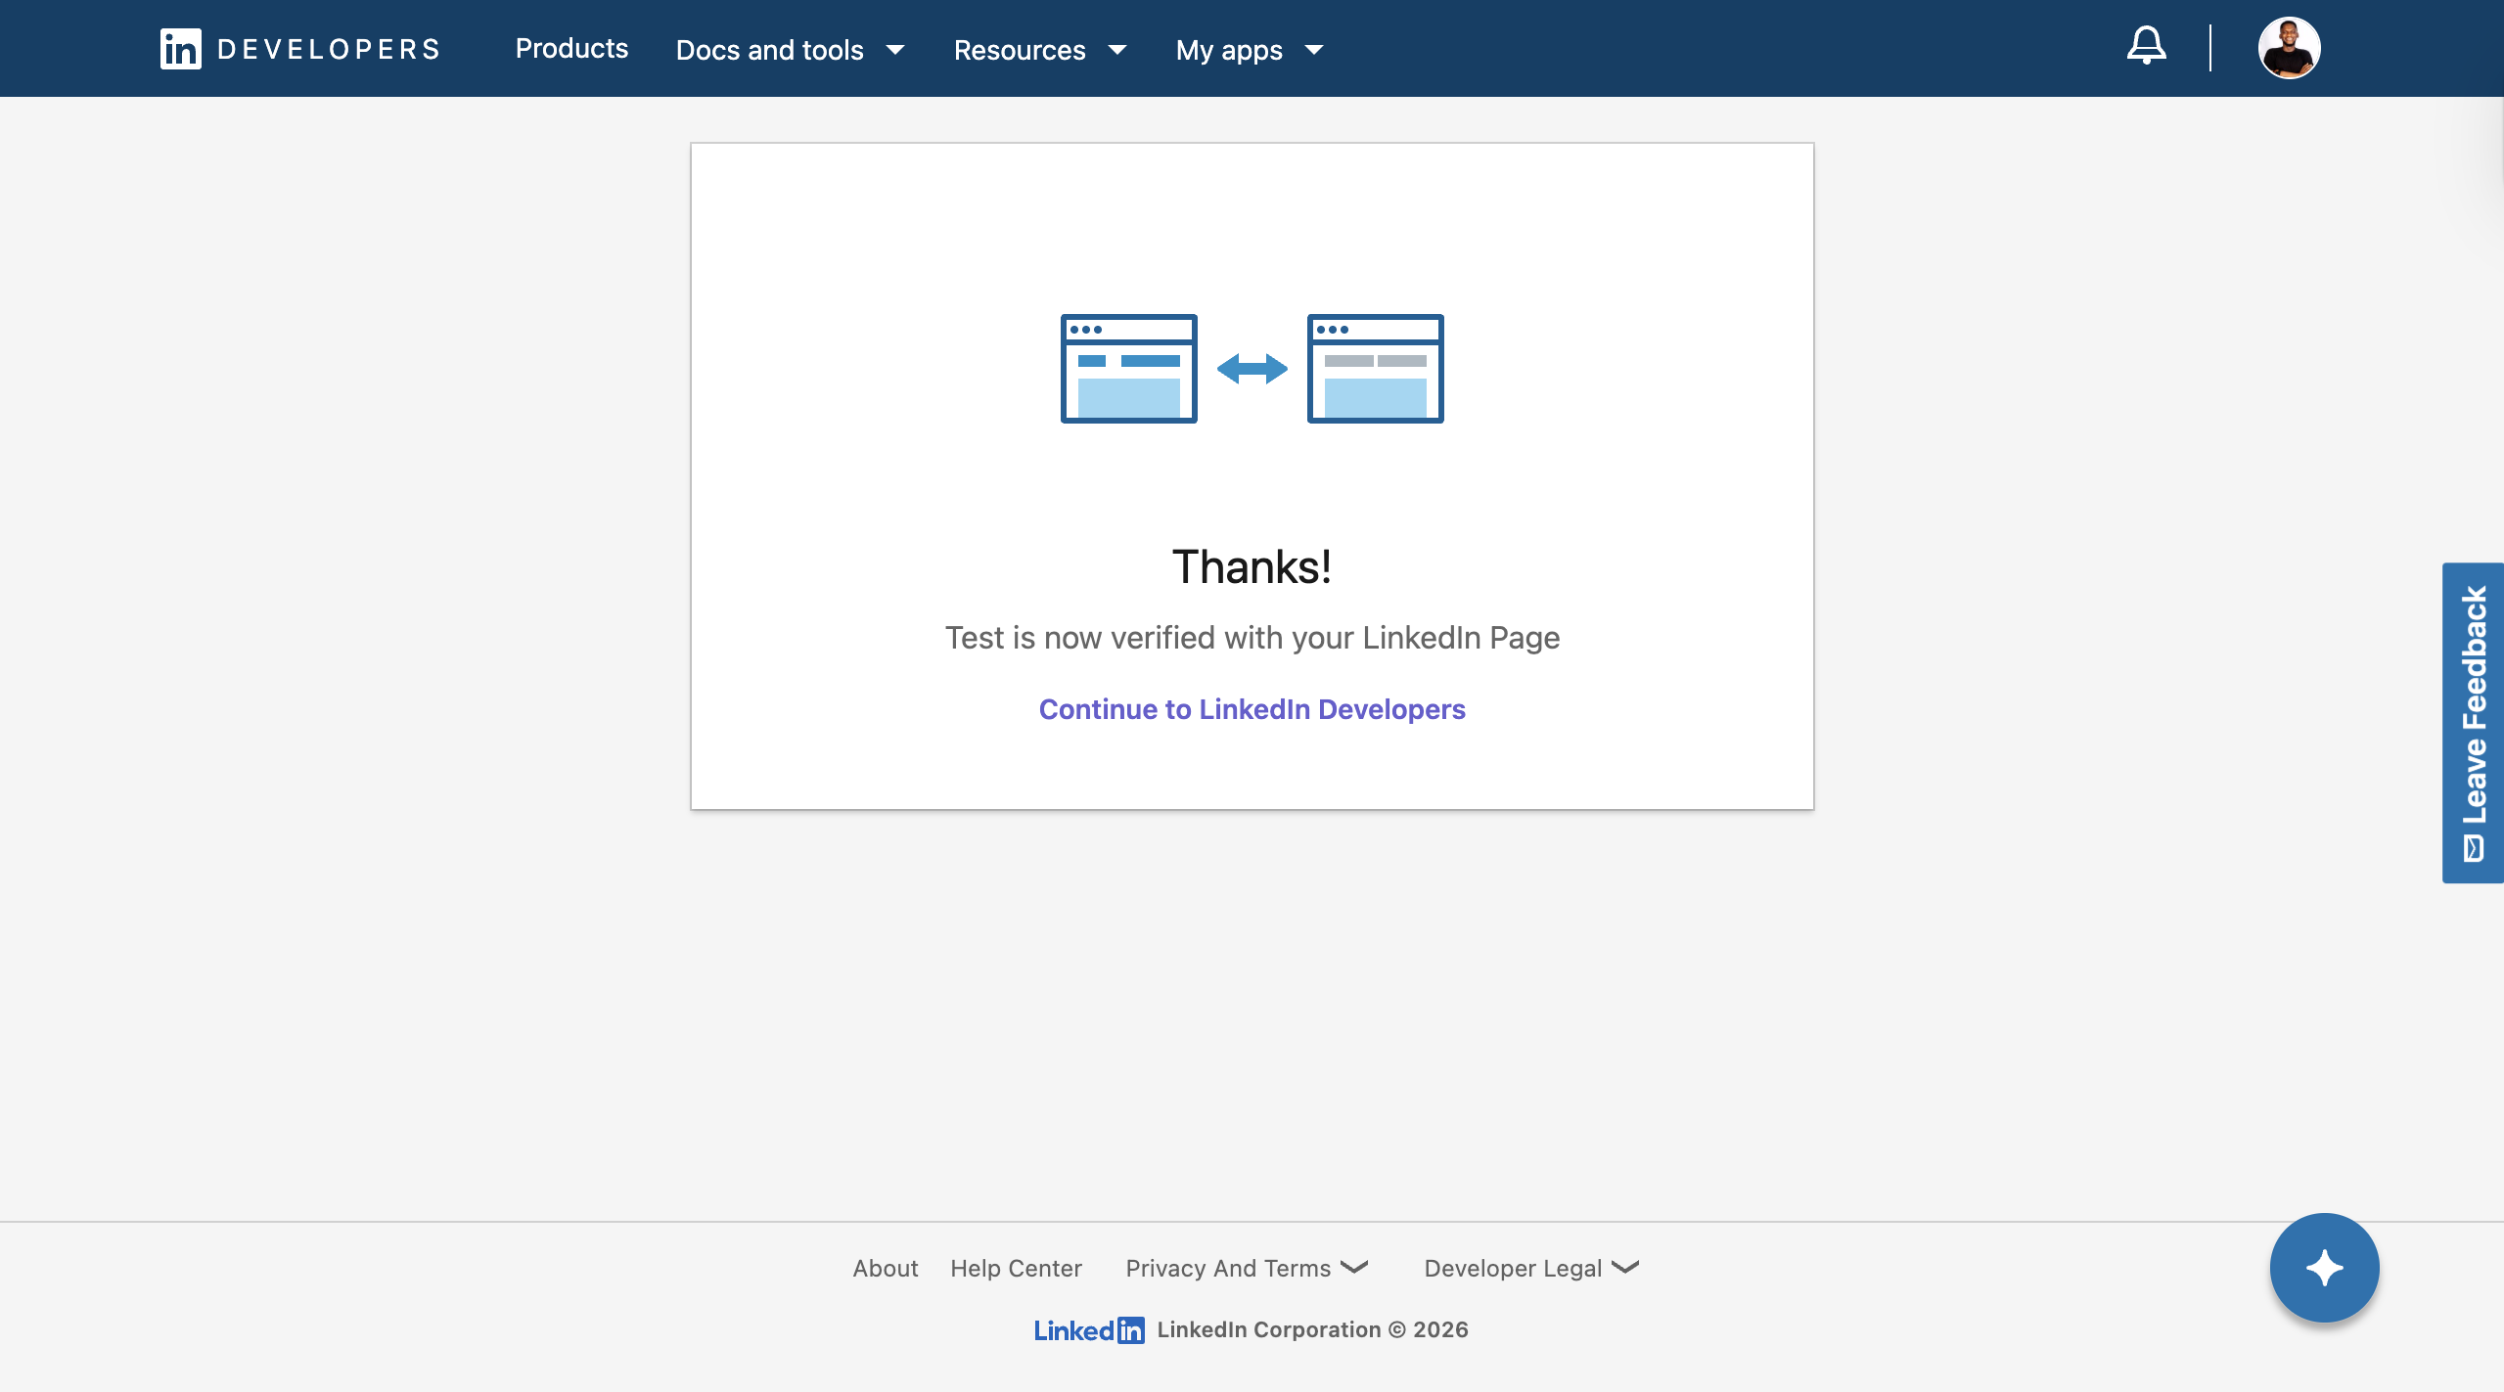Open the profile avatar menu
This screenshot has width=2504, height=1392.
pyautogui.click(x=2288, y=48)
